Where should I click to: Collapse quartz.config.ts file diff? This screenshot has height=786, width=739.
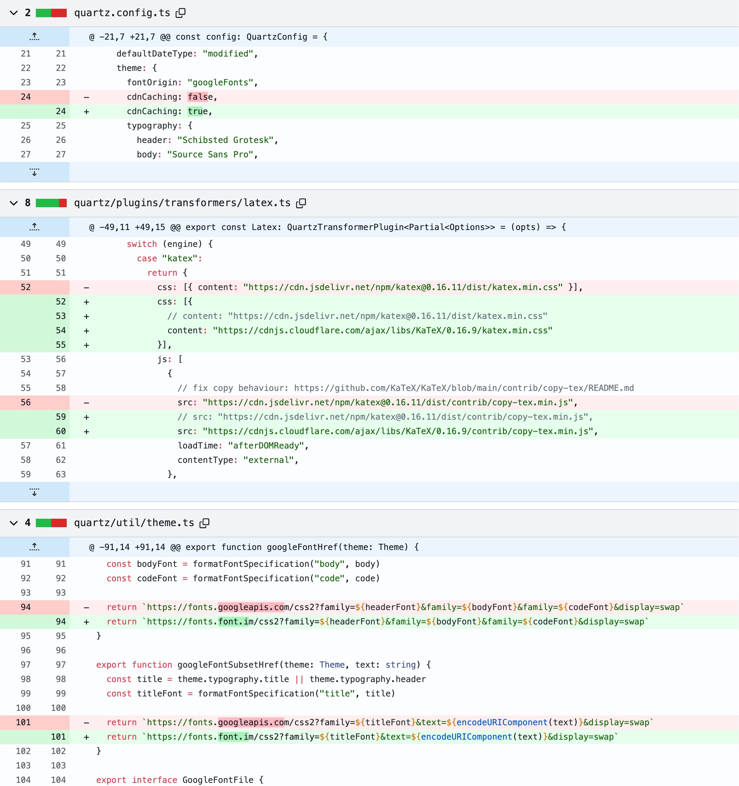[x=14, y=13]
